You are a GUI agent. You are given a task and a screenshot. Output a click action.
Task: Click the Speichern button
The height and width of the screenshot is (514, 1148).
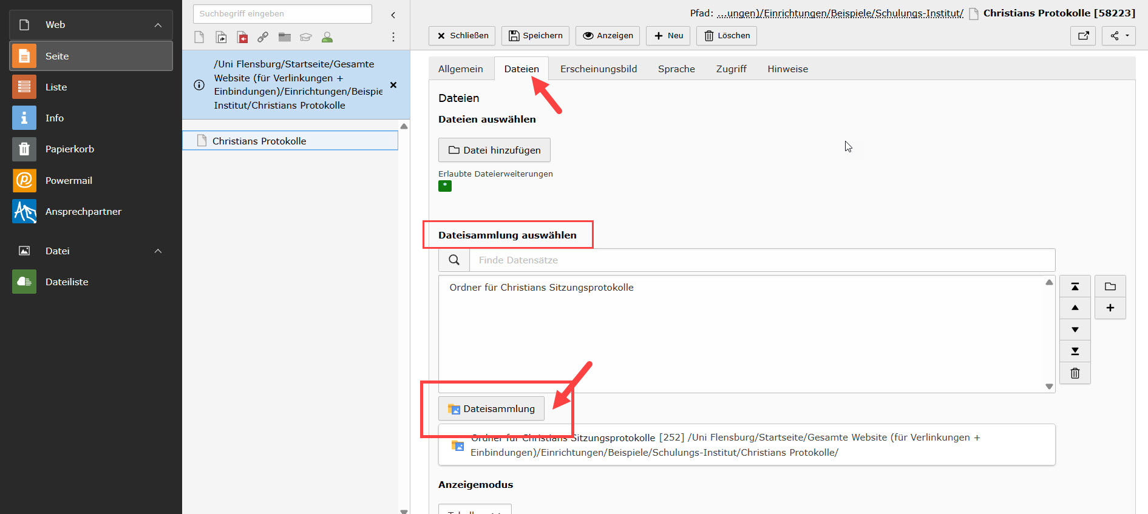(535, 36)
